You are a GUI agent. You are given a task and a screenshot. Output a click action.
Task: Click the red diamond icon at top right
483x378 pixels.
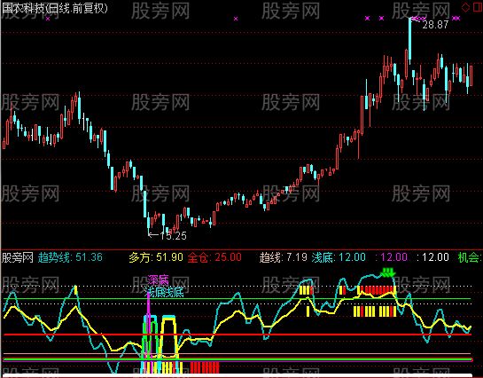[x=466, y=7]
